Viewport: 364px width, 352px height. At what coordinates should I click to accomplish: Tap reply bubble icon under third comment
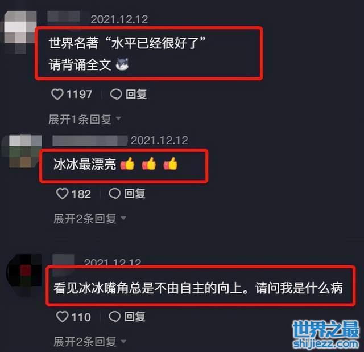(x=115, y=317)
